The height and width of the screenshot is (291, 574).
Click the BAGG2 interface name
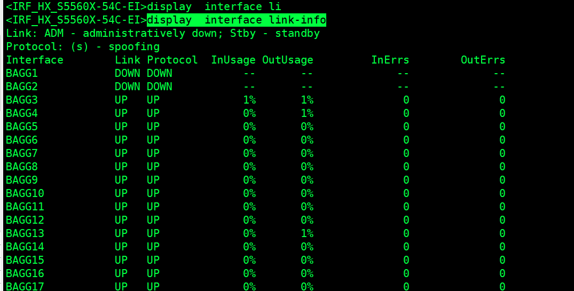[22, 86]
